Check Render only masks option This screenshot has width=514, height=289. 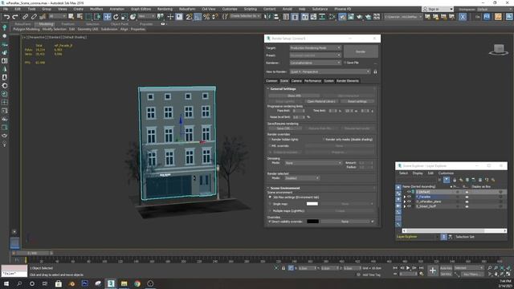click(324, 139)
